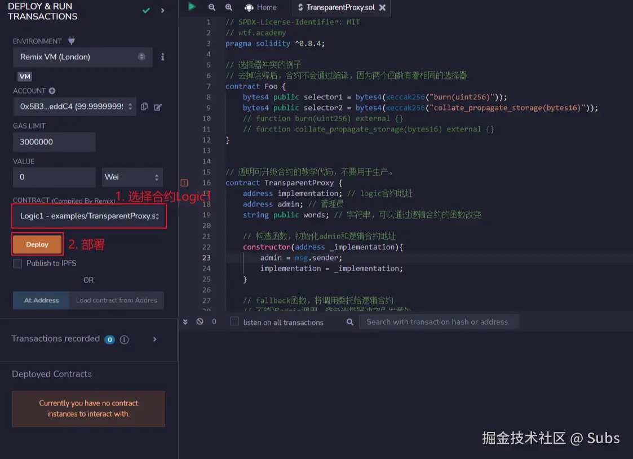Click the pending transactions counter 0
The height and width of the screenshot is (459, 633).
click(x=214, y=322)
